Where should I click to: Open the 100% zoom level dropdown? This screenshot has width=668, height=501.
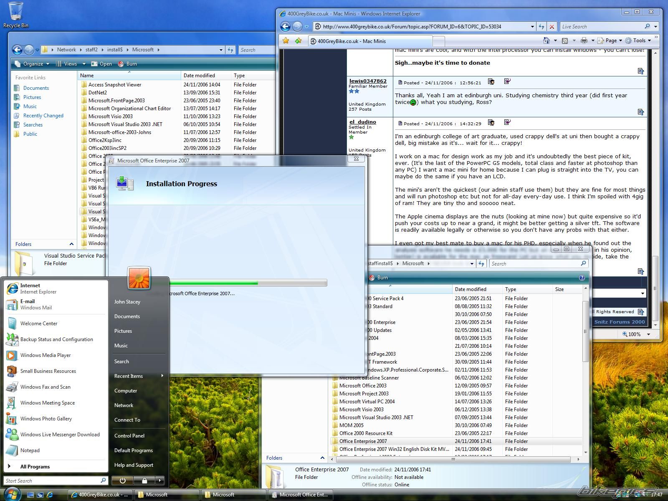(x=648, y=334)
